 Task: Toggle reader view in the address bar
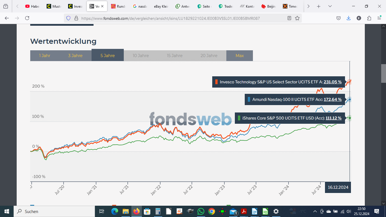click(x=289, y=18)
